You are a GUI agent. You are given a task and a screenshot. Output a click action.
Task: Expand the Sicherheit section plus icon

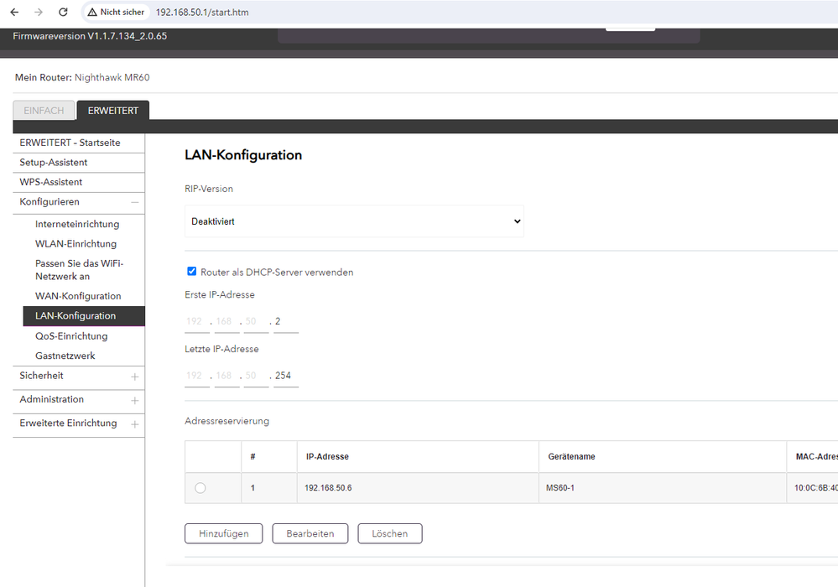tap(135, 377)
